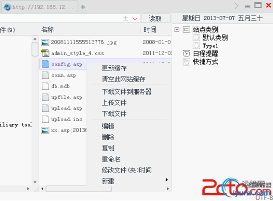Click the up-down sort icon in address bar
Image resolution: width=273 pixels, height=201 pixels.
pos(126,18)
